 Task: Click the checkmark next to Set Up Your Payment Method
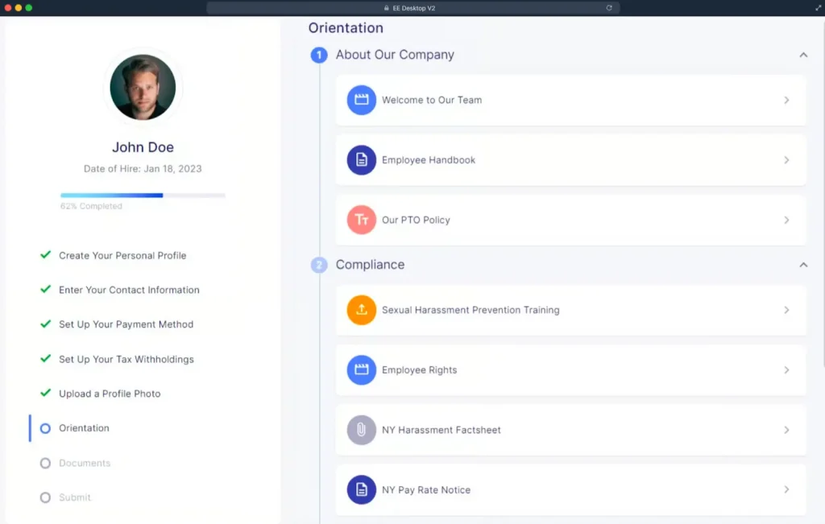(46, 324)
